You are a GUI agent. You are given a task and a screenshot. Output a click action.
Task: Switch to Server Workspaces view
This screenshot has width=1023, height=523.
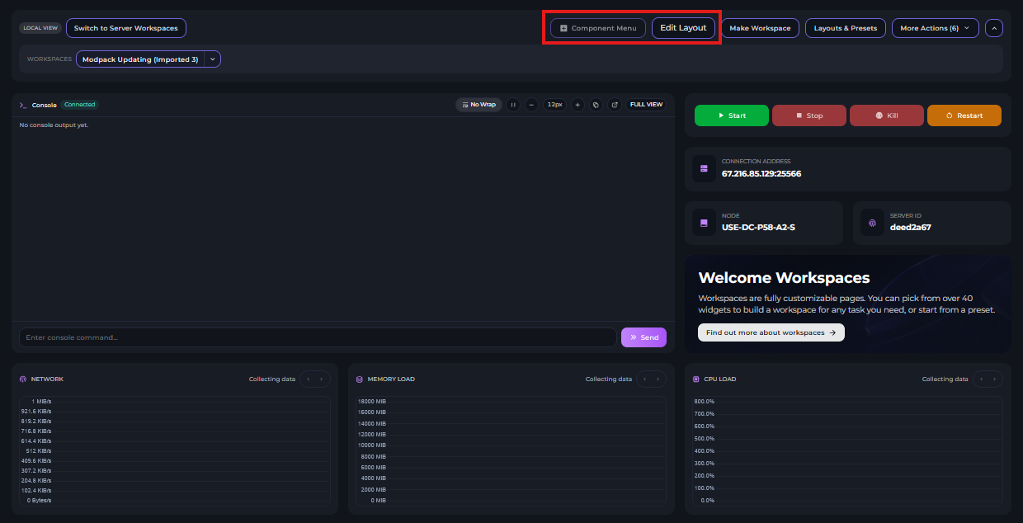click(x=126, y=28)
